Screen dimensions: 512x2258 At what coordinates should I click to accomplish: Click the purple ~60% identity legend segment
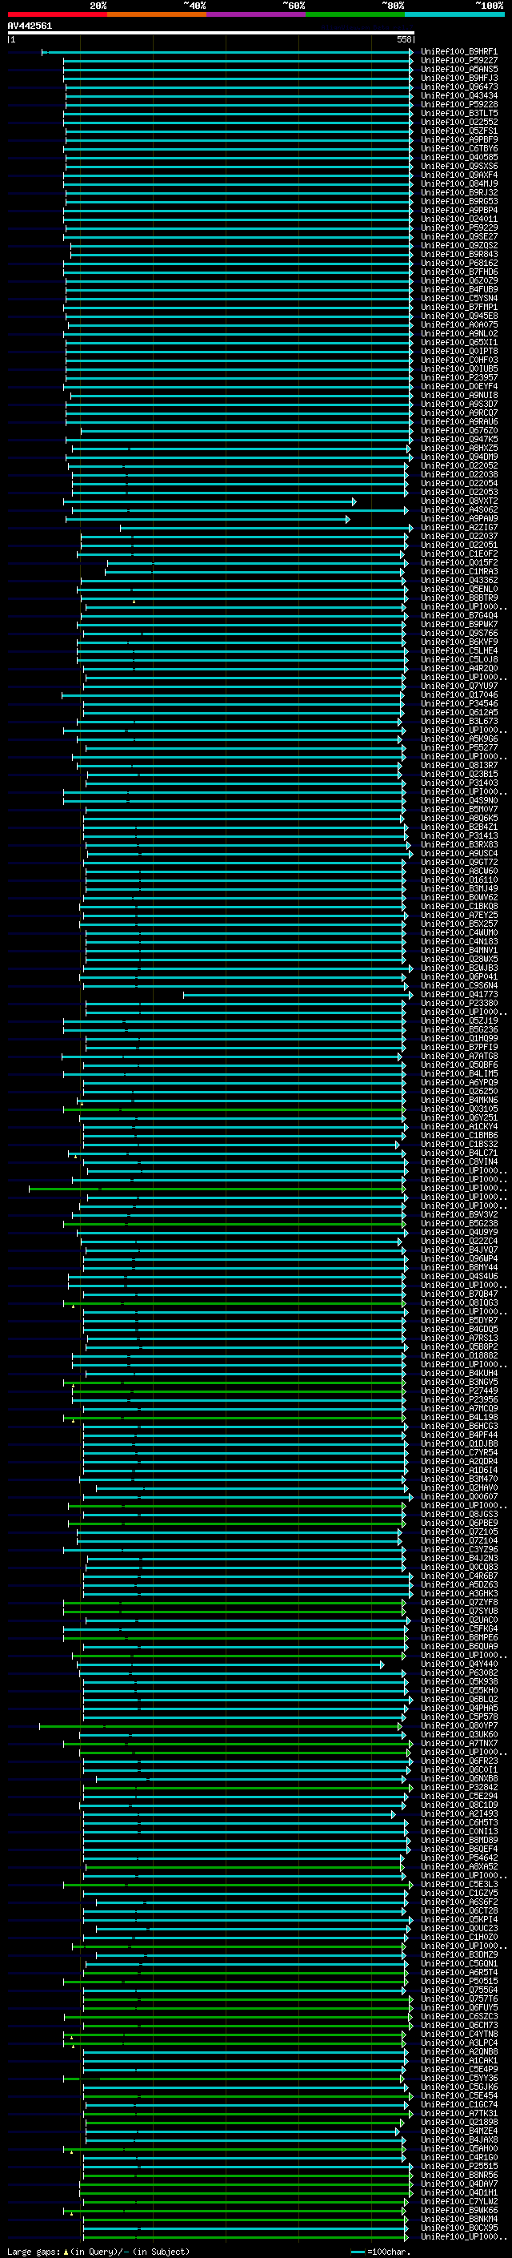pos(255,14)
